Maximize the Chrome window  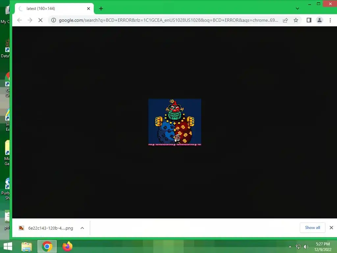[319, 4]
